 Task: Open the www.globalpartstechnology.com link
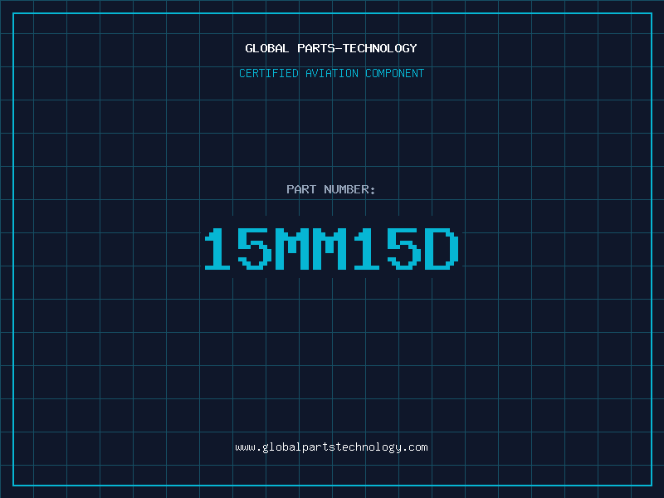tap(331, 447)
